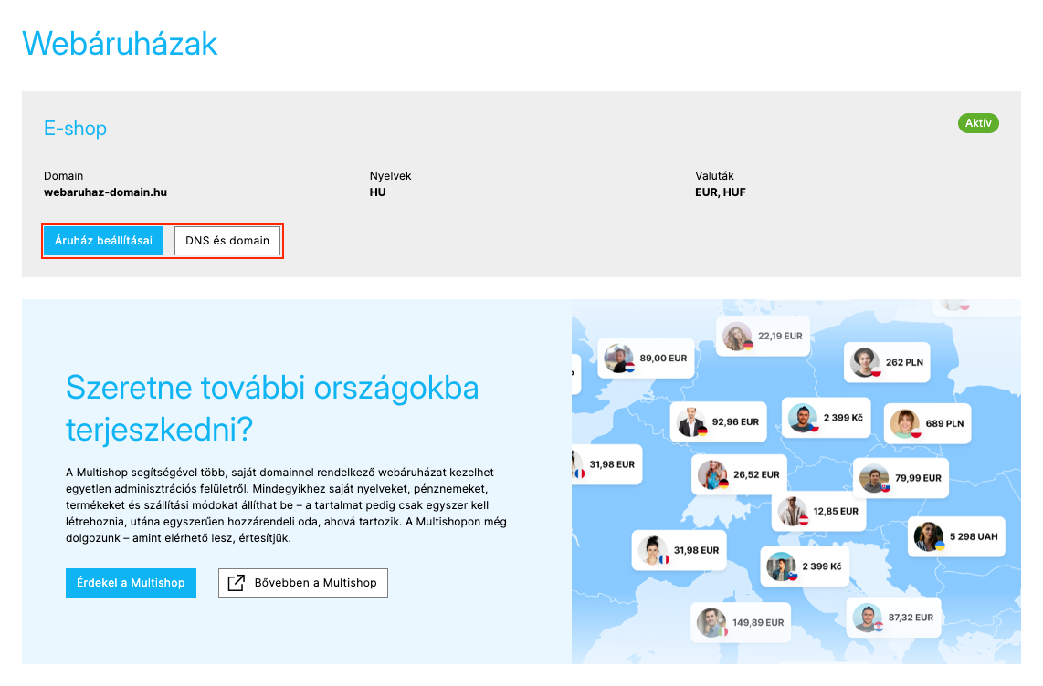Click the 149,89 EUR map card

(741, 622)
